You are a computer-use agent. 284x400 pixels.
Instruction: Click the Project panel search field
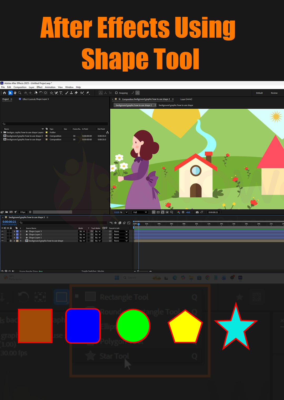(55, 124)
